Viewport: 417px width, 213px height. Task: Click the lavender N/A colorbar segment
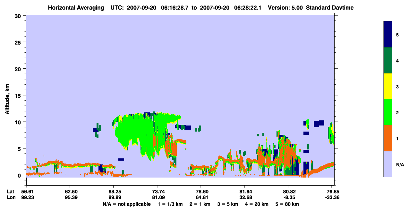pos(388,164)
